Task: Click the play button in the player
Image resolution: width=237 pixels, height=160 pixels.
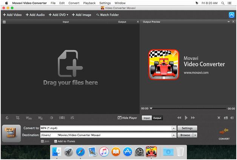Action: (186, 118)
